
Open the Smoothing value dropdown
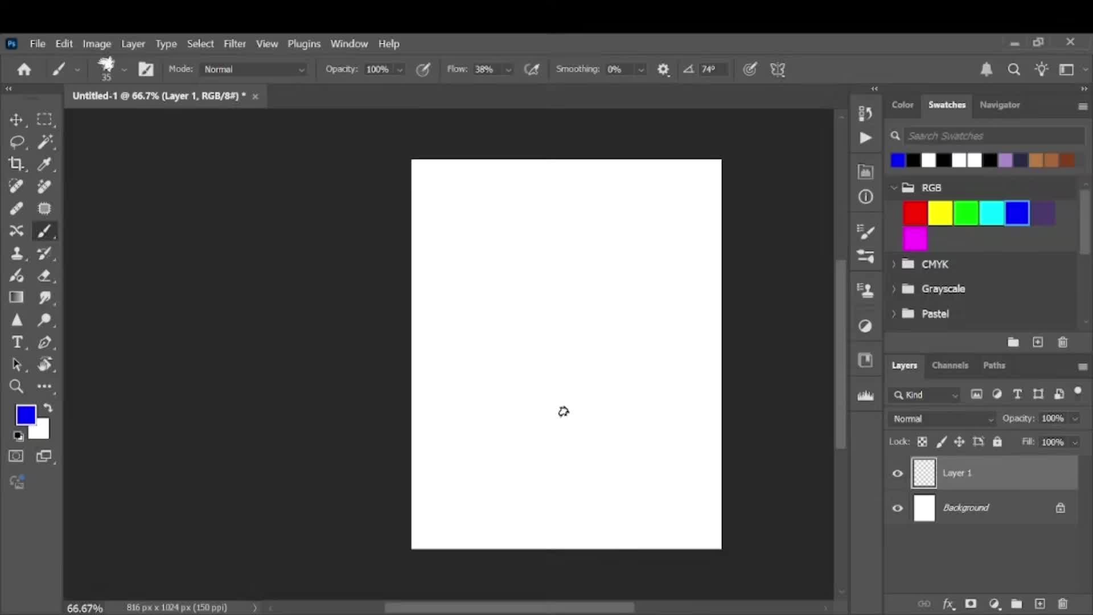(641, 70)
